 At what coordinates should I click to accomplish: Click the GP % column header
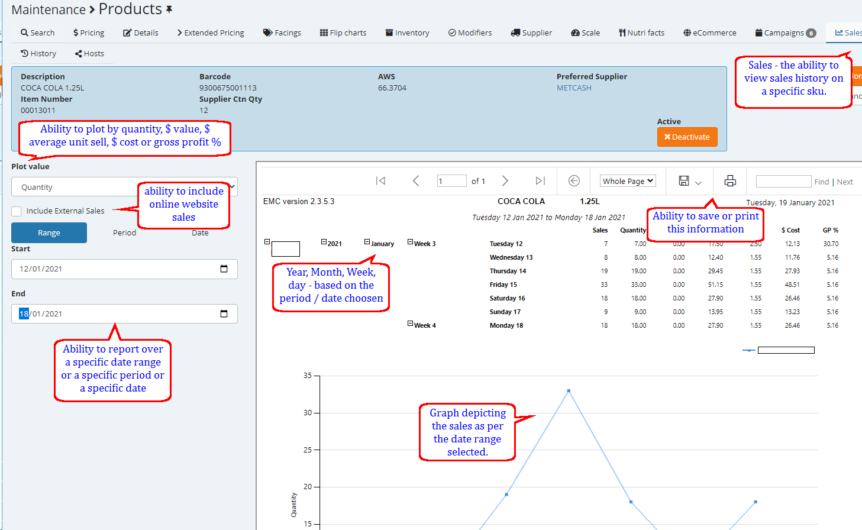coord(831,230)
